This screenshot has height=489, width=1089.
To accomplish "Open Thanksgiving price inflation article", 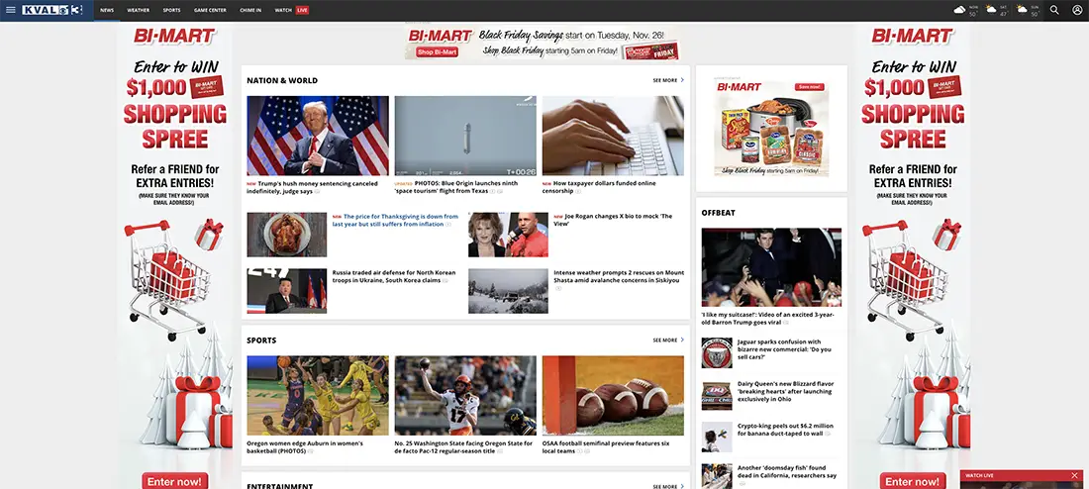I will click(x=394, y=220).
